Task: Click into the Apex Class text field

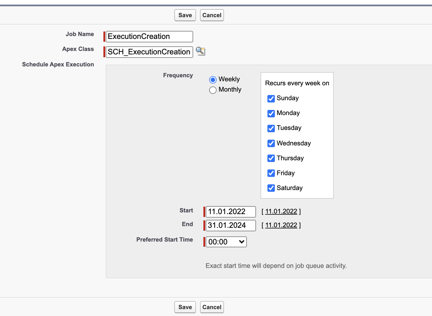Action: pyautogui.click(x=149, y=52)
